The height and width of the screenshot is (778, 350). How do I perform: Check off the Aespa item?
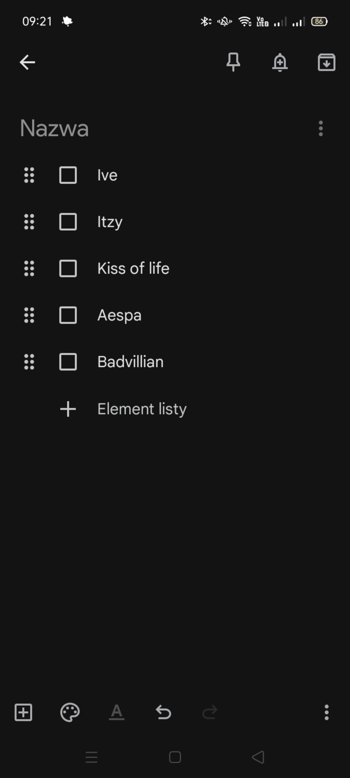[68, 315]
